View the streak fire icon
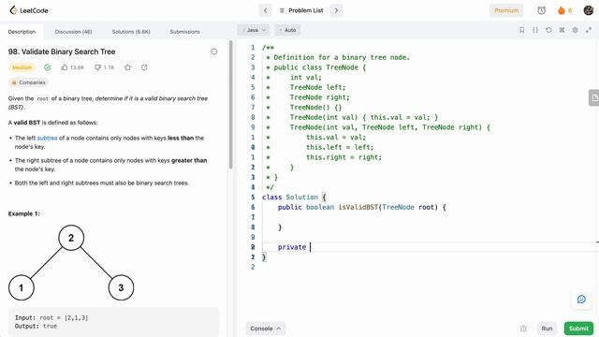This screenshot has width=599, height=337. click(562, 10)
